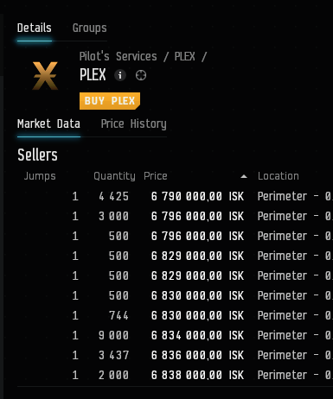
Task: Click the BUY PLEX button
Action: click(x=110, y=101)
